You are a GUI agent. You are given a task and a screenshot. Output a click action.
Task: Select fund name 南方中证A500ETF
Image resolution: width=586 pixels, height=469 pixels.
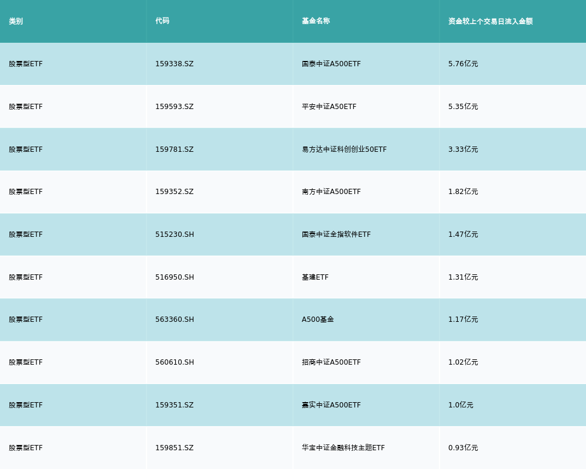pos(331,192)
